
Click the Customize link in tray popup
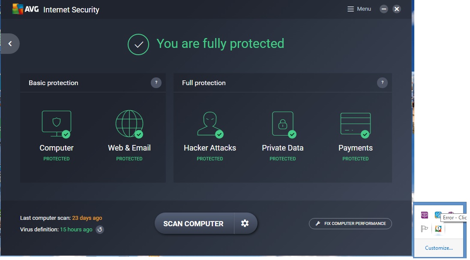pos(439,248)
